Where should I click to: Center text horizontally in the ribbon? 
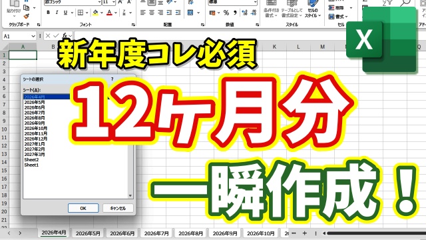pyautogui.click(x=152, y=13)
